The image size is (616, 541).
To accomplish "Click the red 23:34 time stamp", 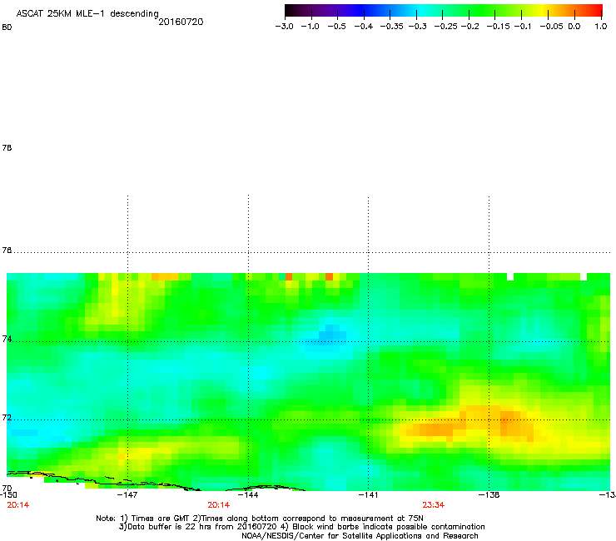I will click(x=434, y=505).
